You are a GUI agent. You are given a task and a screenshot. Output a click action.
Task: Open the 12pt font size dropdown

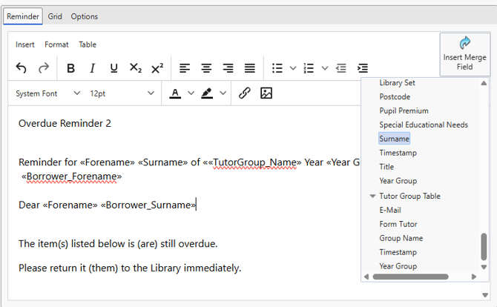click(122, 93)
